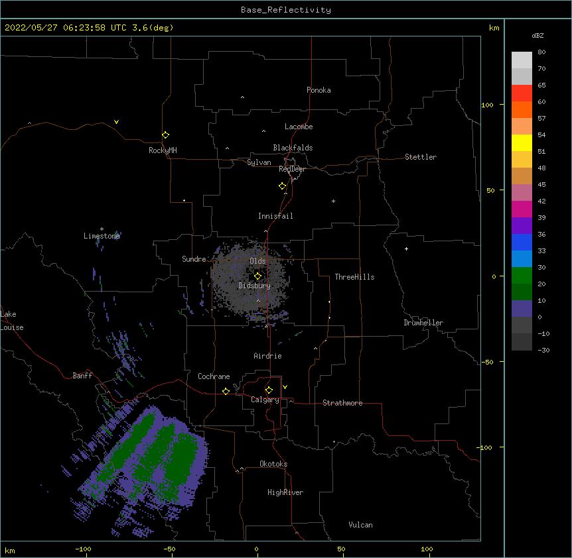Click the 45 dBZ legend value
Viewport: 572px width, 558px height.
pyautogui.click(x=541, y=185)
